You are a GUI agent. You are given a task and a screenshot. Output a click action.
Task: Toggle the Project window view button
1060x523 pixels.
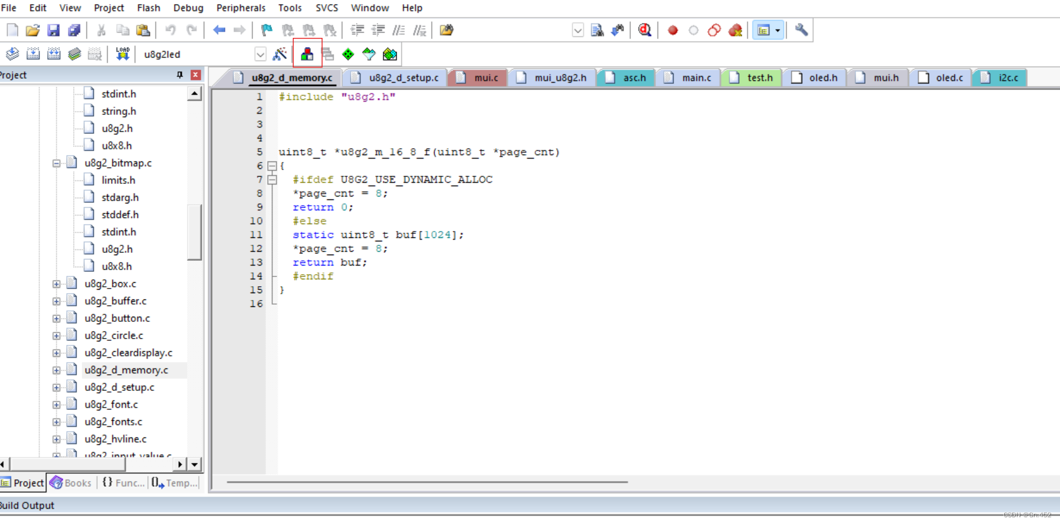pos(763,30)
